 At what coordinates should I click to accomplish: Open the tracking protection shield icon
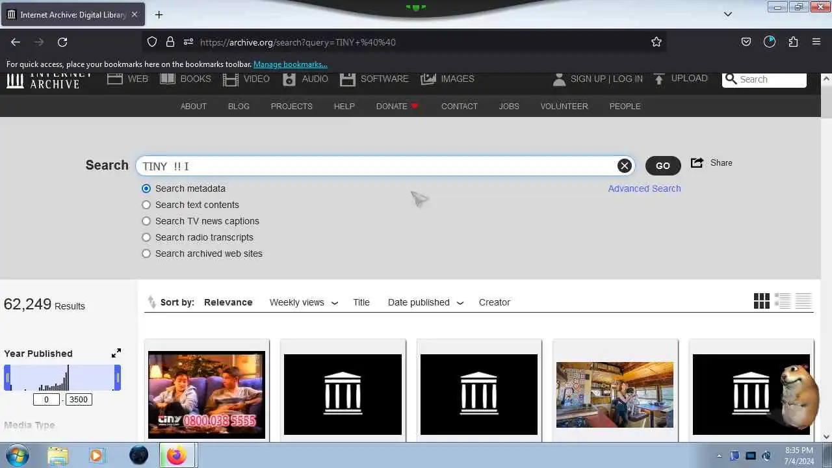coord(152,42)
